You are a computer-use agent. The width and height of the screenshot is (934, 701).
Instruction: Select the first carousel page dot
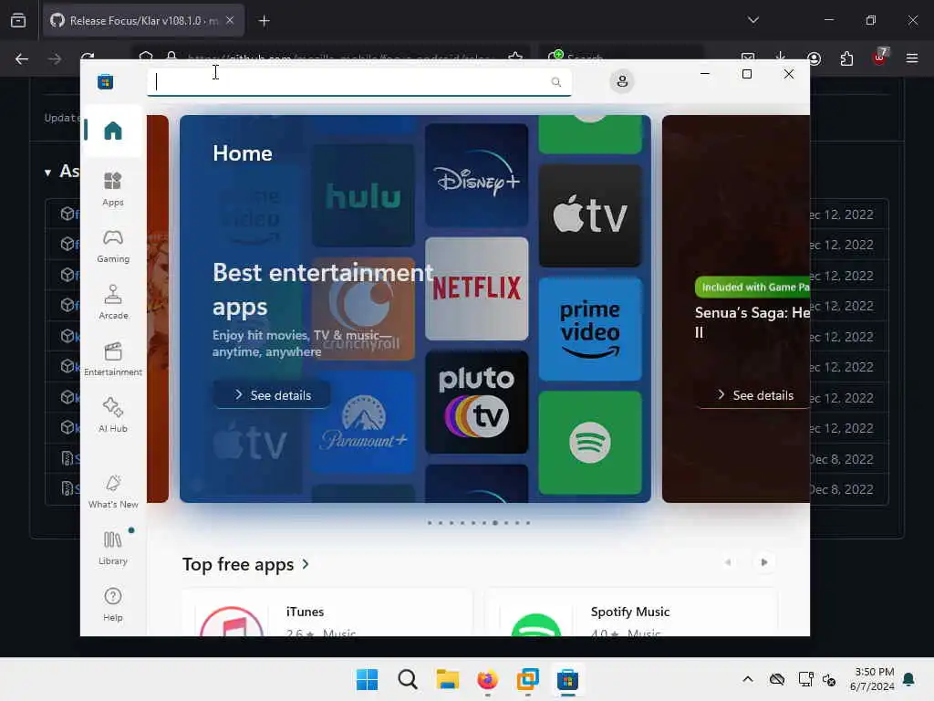click(x=430, y=523)
